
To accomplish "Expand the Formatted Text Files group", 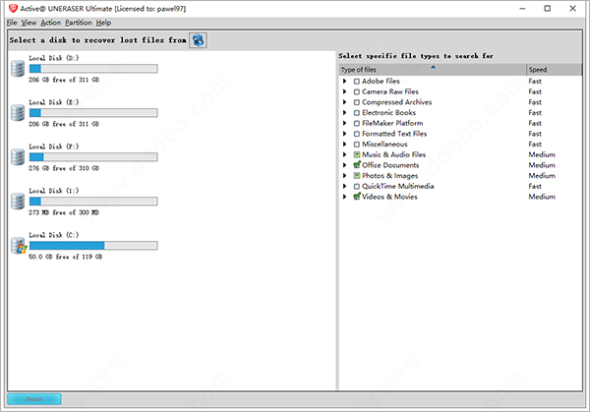I will [344, 134].
